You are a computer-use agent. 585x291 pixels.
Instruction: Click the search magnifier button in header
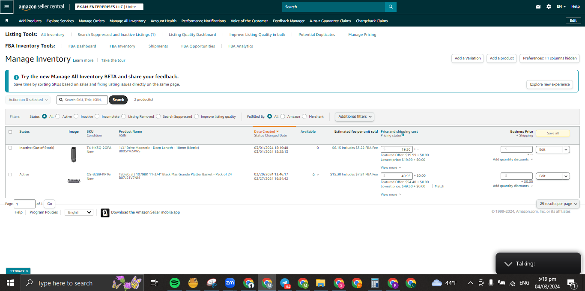pos(391,7)
